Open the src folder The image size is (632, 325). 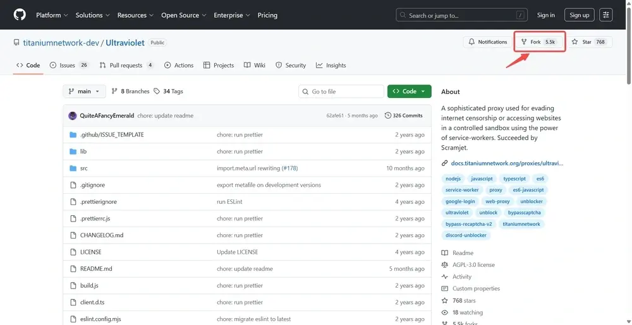click(83, 168)
